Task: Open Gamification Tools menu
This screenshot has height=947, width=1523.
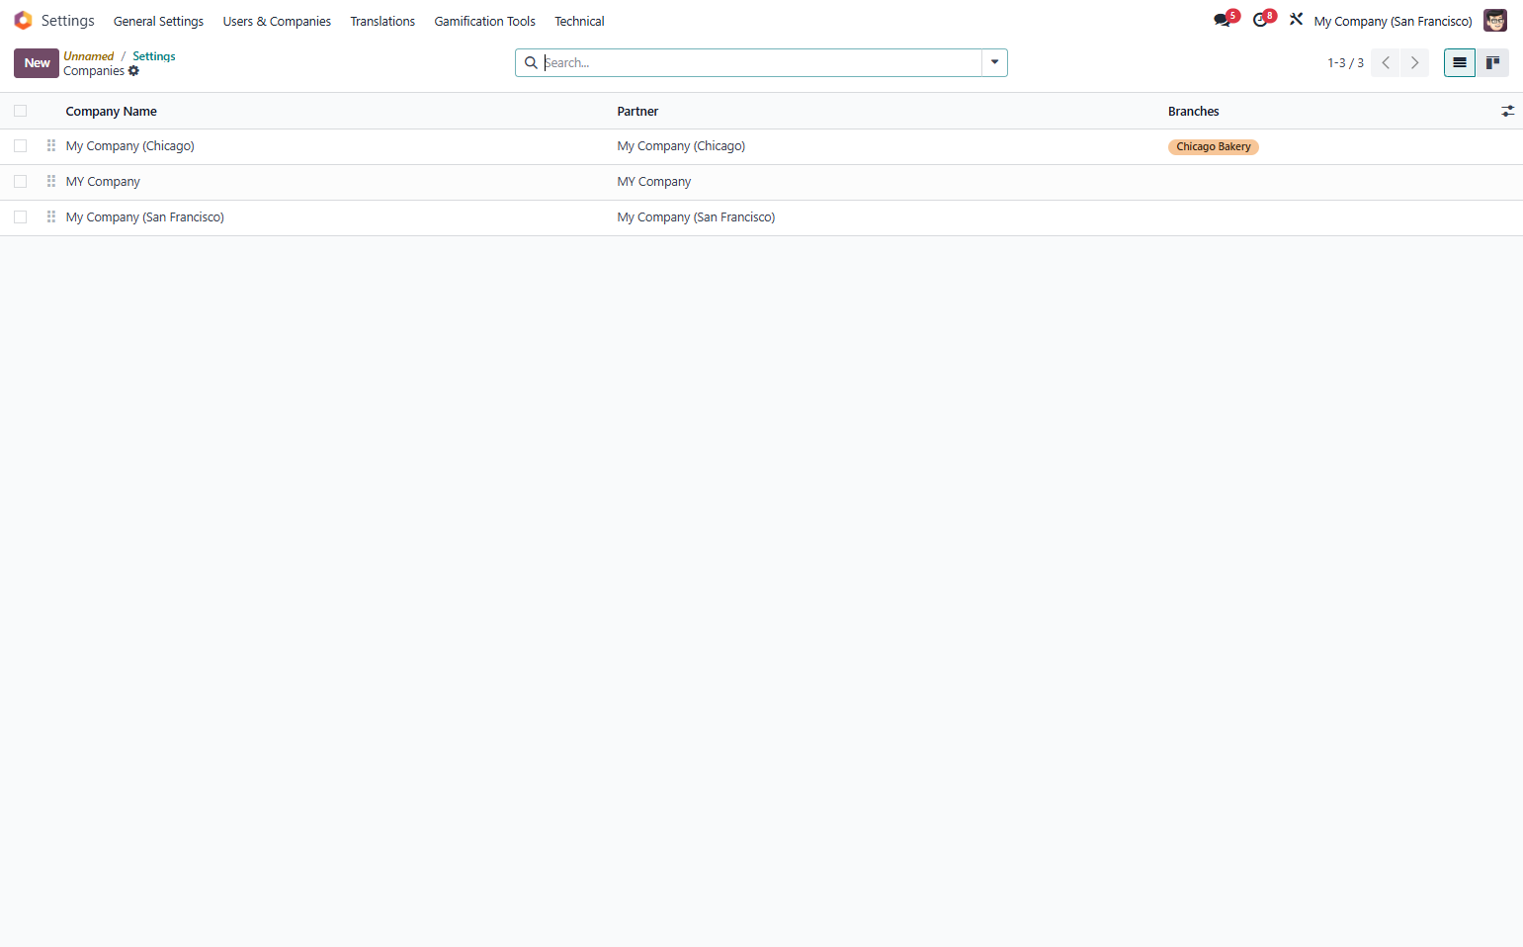Action: pyautogui.click(x=484, y=22)
